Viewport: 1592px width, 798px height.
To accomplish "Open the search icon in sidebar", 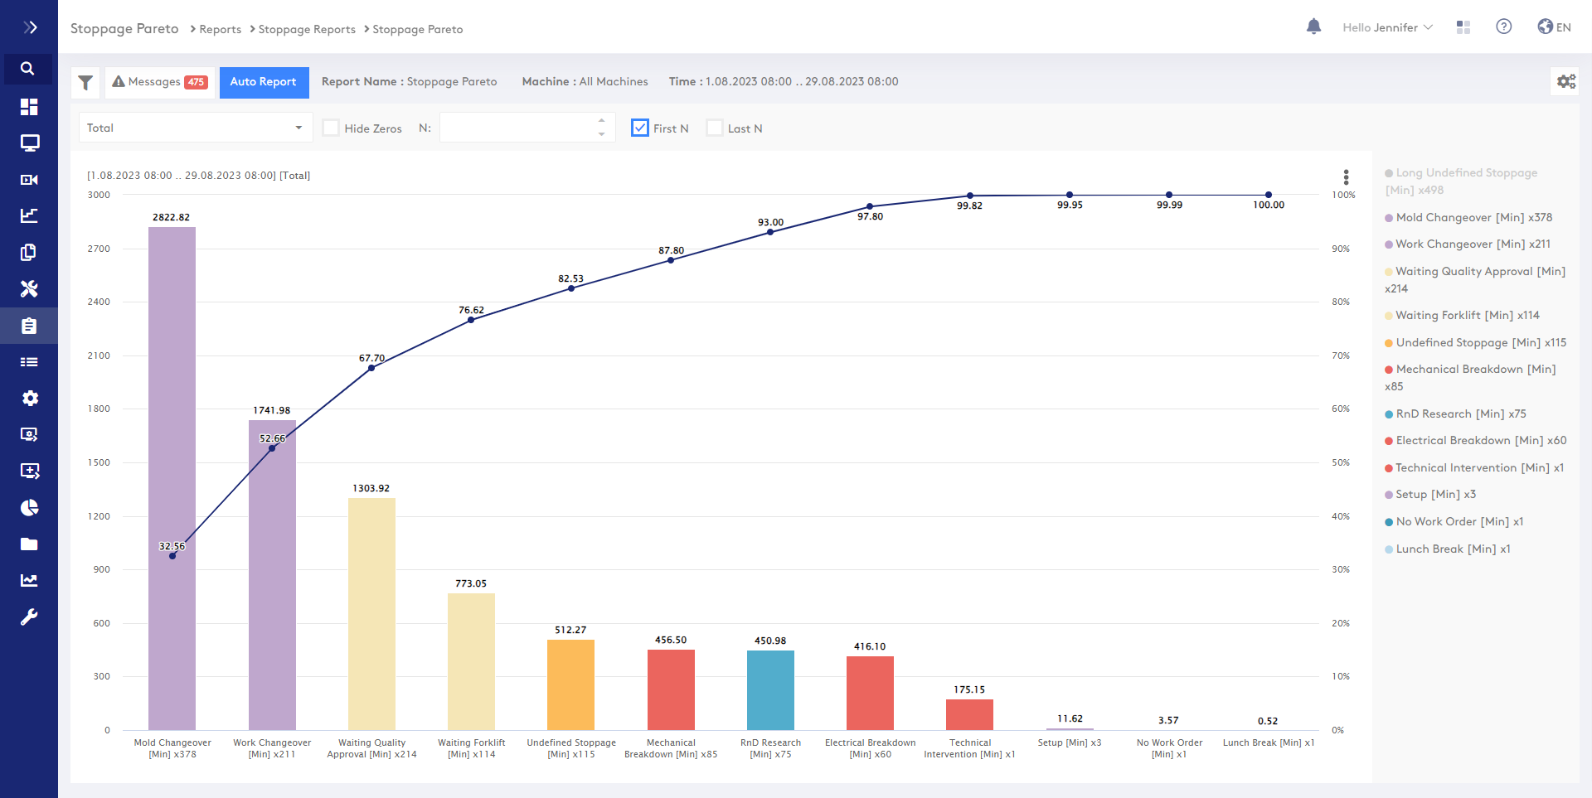I will pos(28,69).
